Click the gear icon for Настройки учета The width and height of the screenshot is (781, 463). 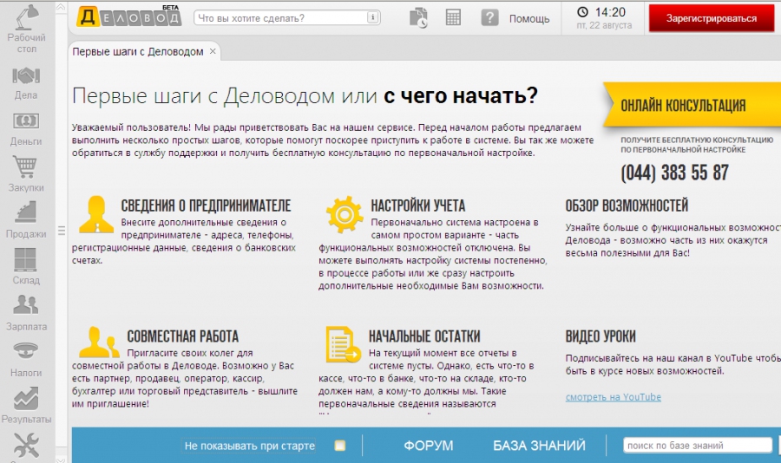coord(345,214)
